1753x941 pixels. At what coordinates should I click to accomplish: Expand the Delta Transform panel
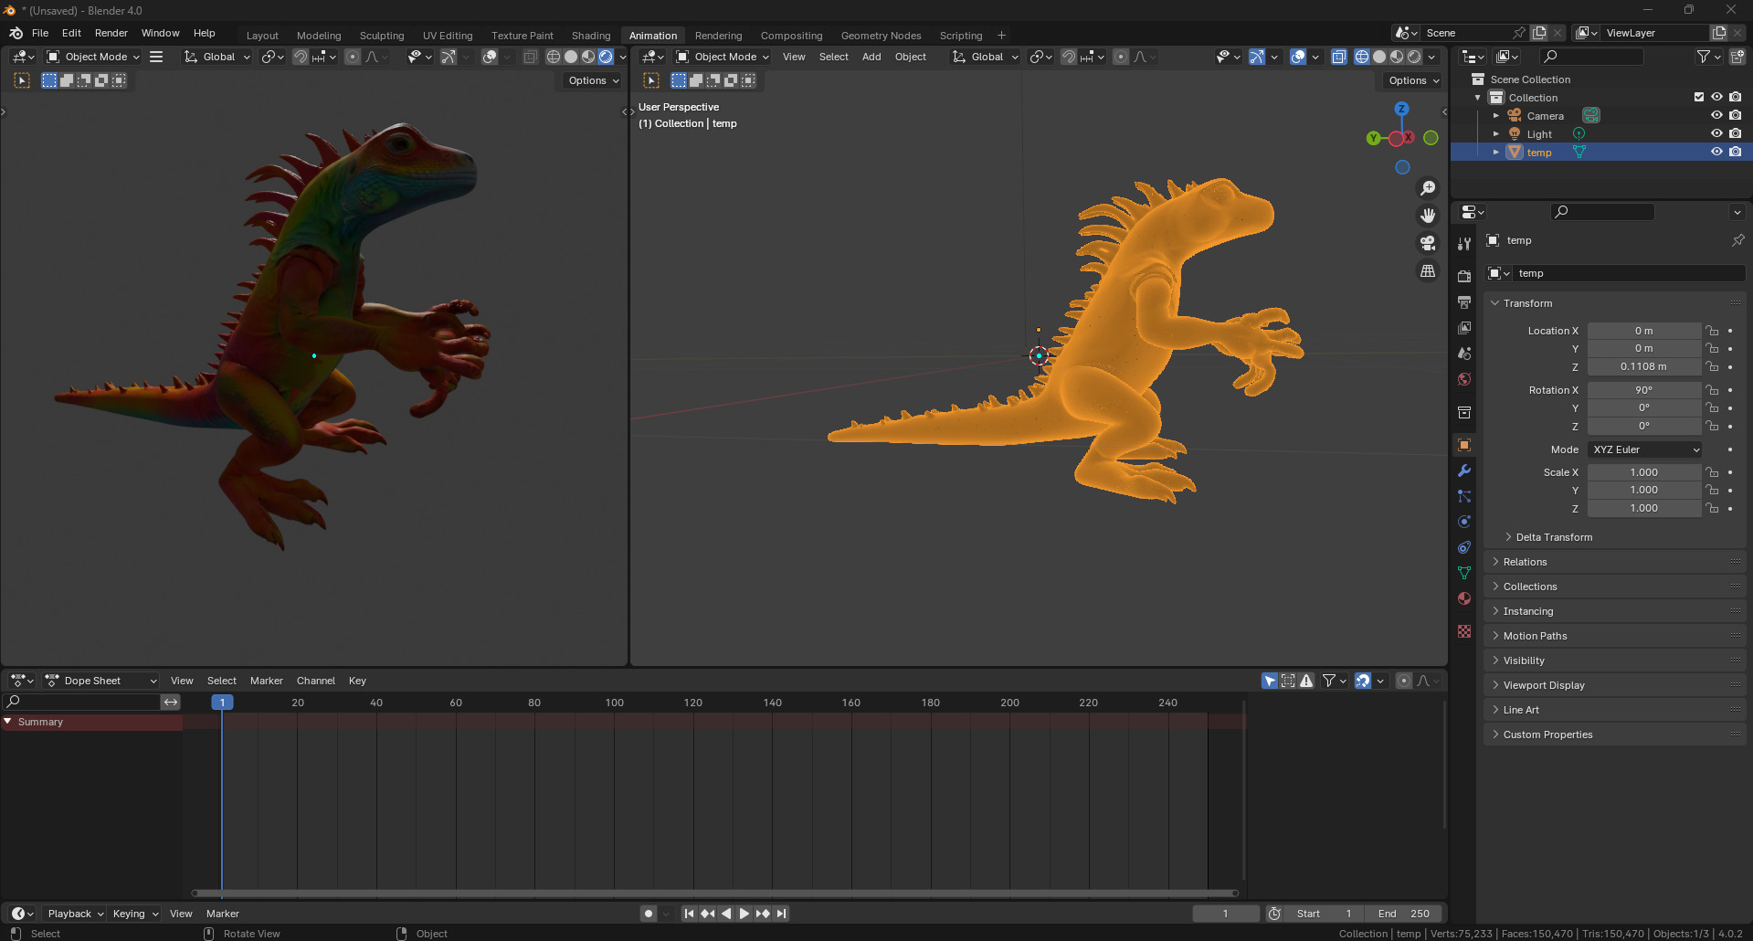[x=1554, y=537]
